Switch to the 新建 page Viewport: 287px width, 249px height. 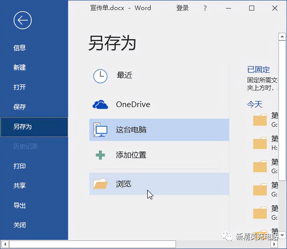click(19, 67)
